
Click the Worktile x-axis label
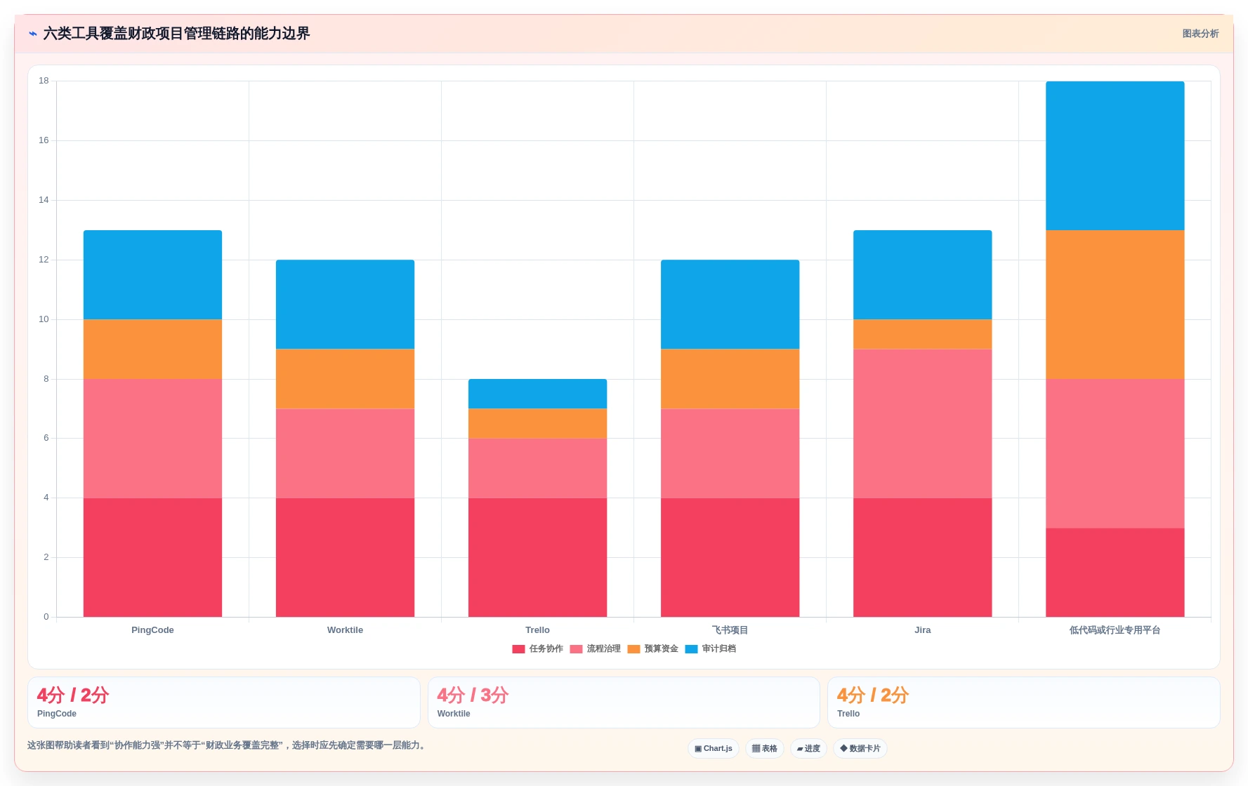click(x=345, y=630)
